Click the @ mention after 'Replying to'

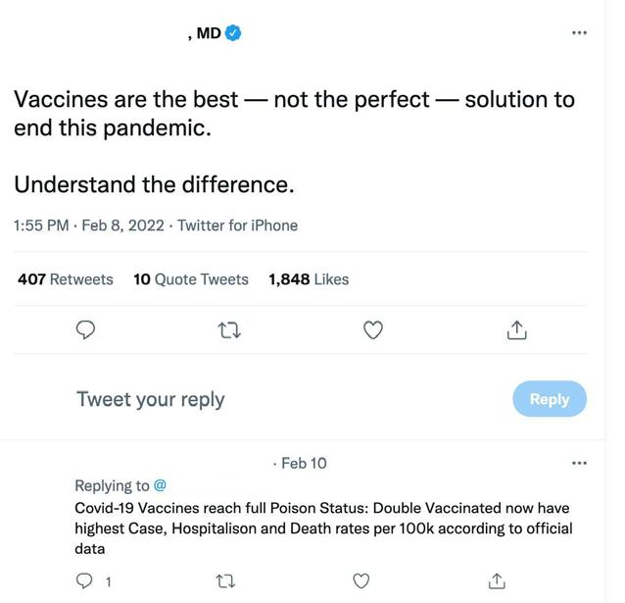coord(160,485)
